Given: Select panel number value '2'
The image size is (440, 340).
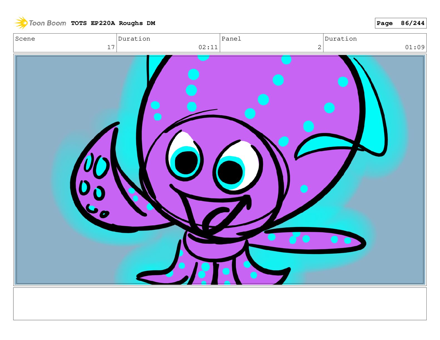Looking at the screenshot, I should click(x=320, y=47).
